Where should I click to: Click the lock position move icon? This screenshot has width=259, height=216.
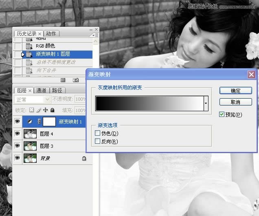click(45, 110)
